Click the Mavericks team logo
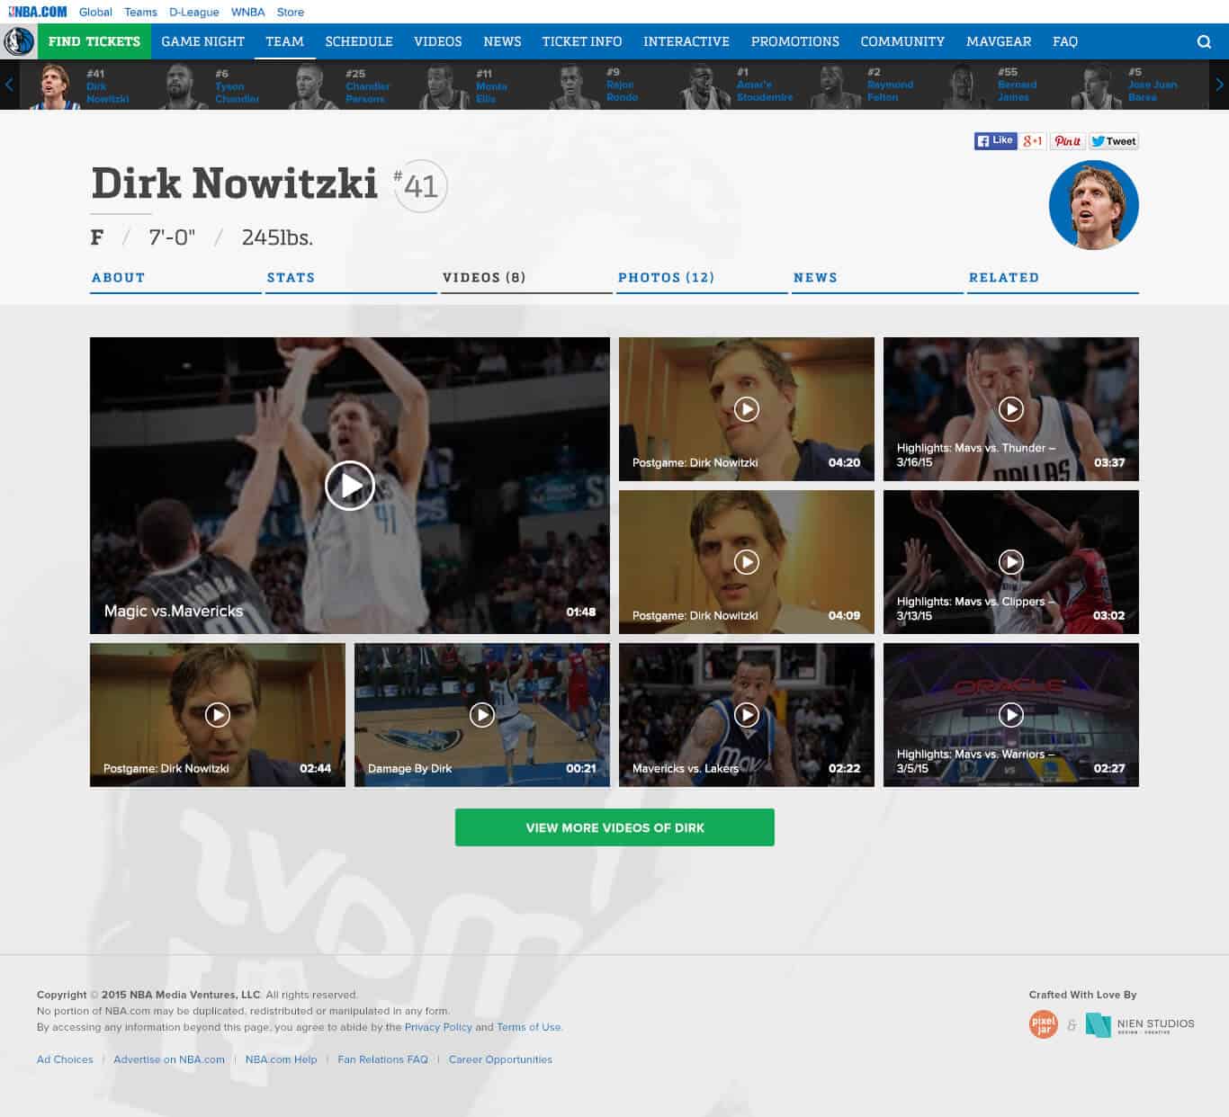The height and width of the screenshot is (1117, 1229). click(18, 41)
